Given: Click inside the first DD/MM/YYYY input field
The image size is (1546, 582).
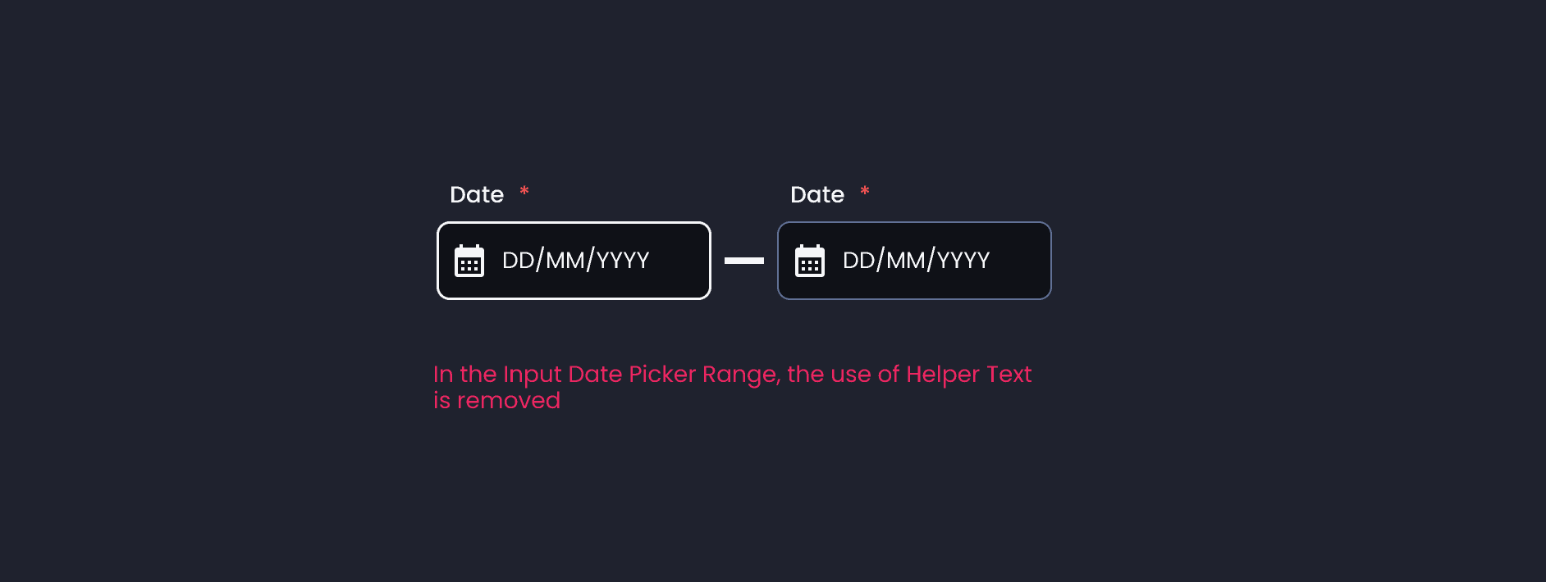Looking at the screenshot, I should click(576, 261).
